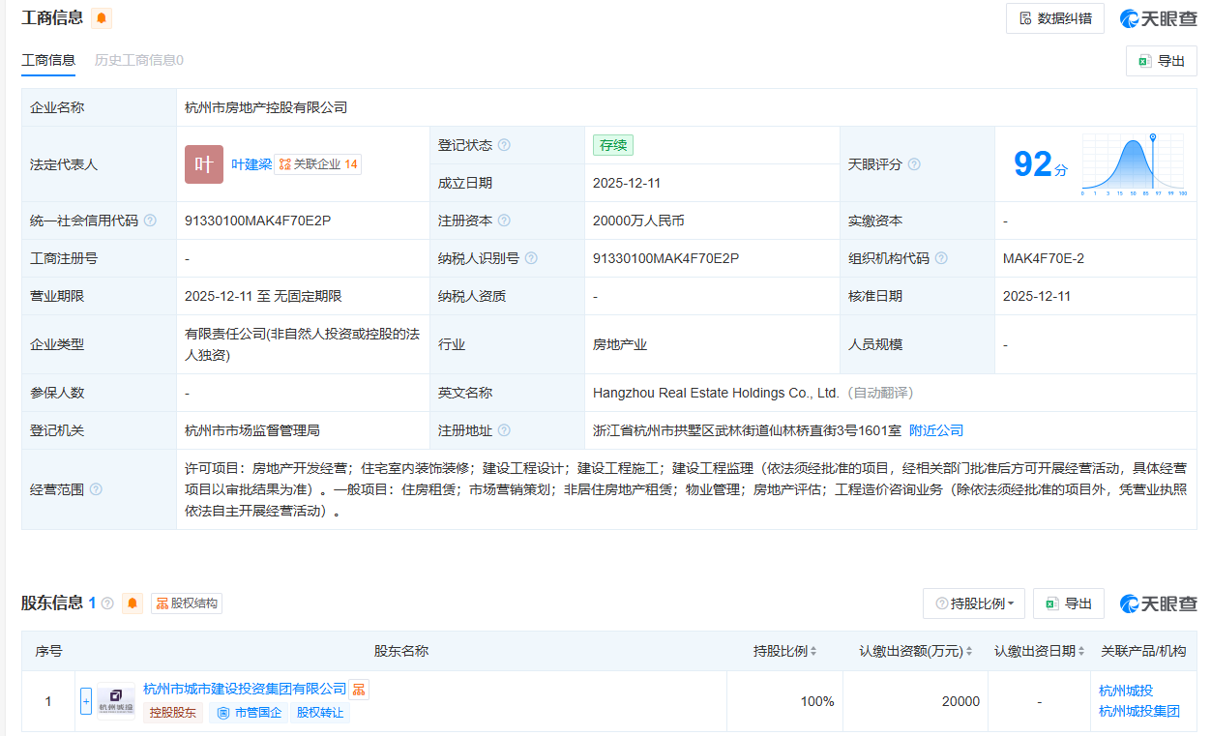
Task: Open the 关联企业 14 related companies link
Action: [x=320, y=163]
